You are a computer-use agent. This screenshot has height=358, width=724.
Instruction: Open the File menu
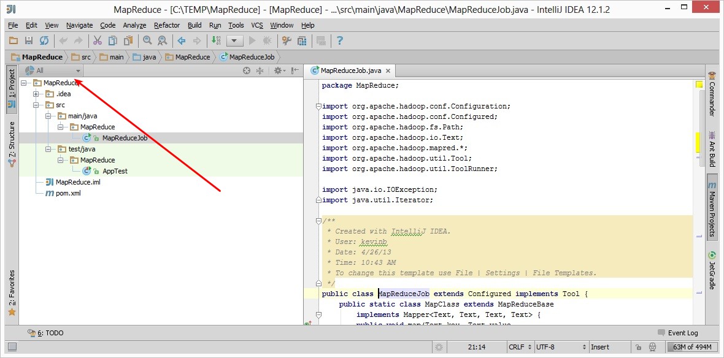pos(13,25)
